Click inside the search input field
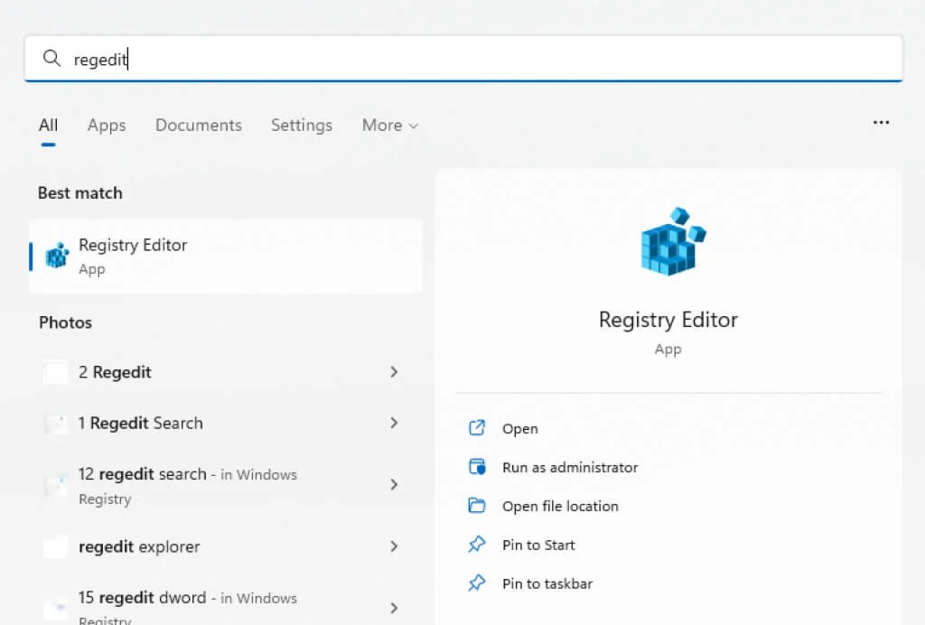925x625 pixels. click(361, 58)
